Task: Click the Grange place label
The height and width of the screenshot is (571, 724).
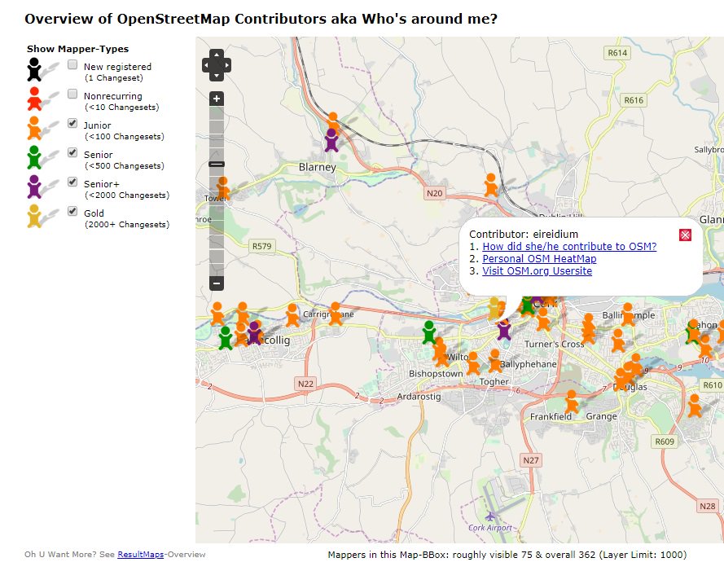Action: (x=601, y=416)
